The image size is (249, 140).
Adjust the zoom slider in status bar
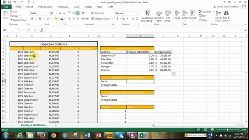click(228, 129)
